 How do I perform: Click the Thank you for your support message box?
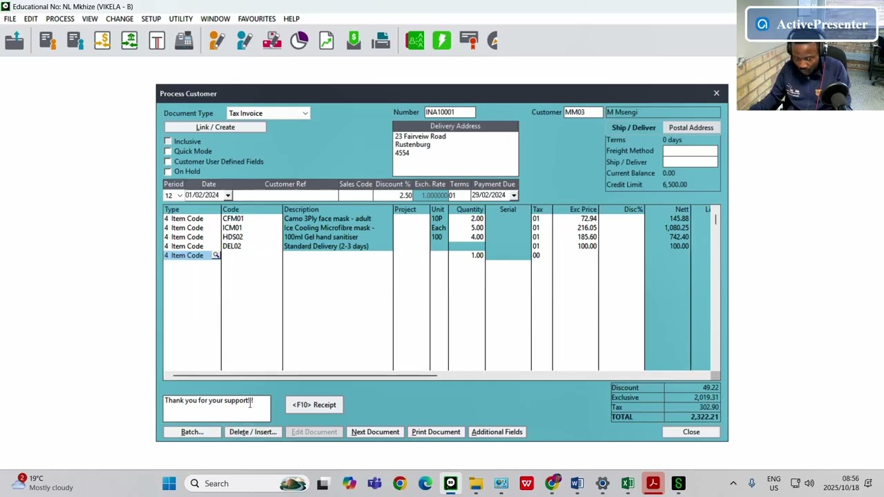pos(217,408)
